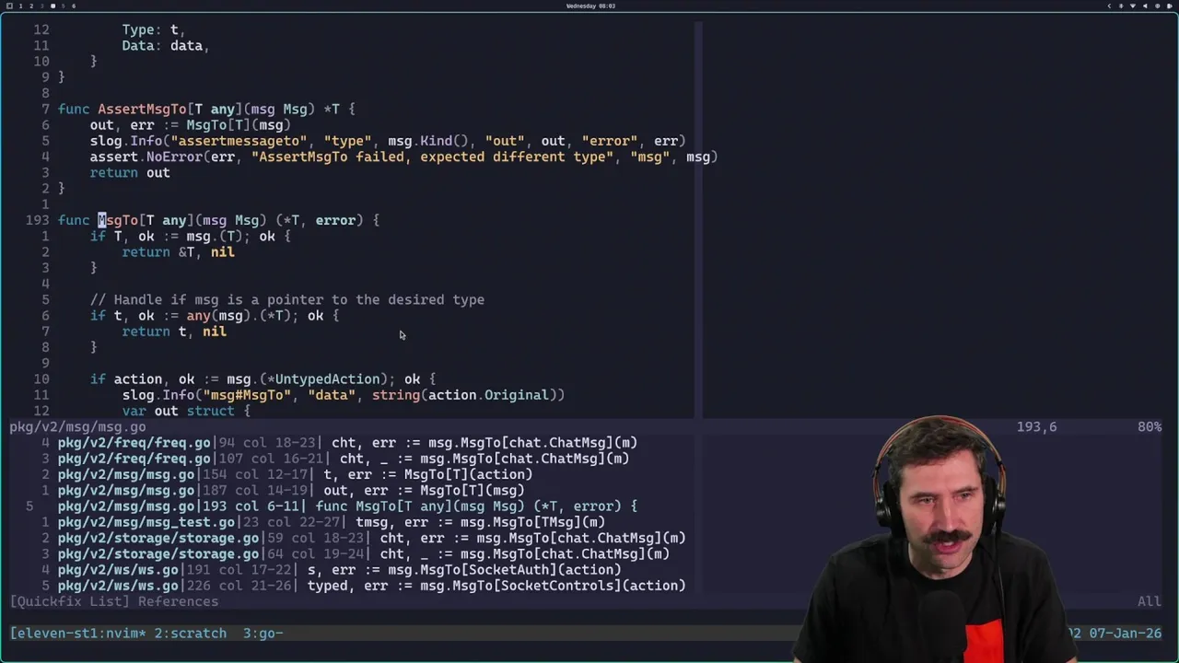This screenshot has height=663, width=1179.
Task: Click the Data: data, struct field line
Action: pyautogui.click(x=166, y=45)
